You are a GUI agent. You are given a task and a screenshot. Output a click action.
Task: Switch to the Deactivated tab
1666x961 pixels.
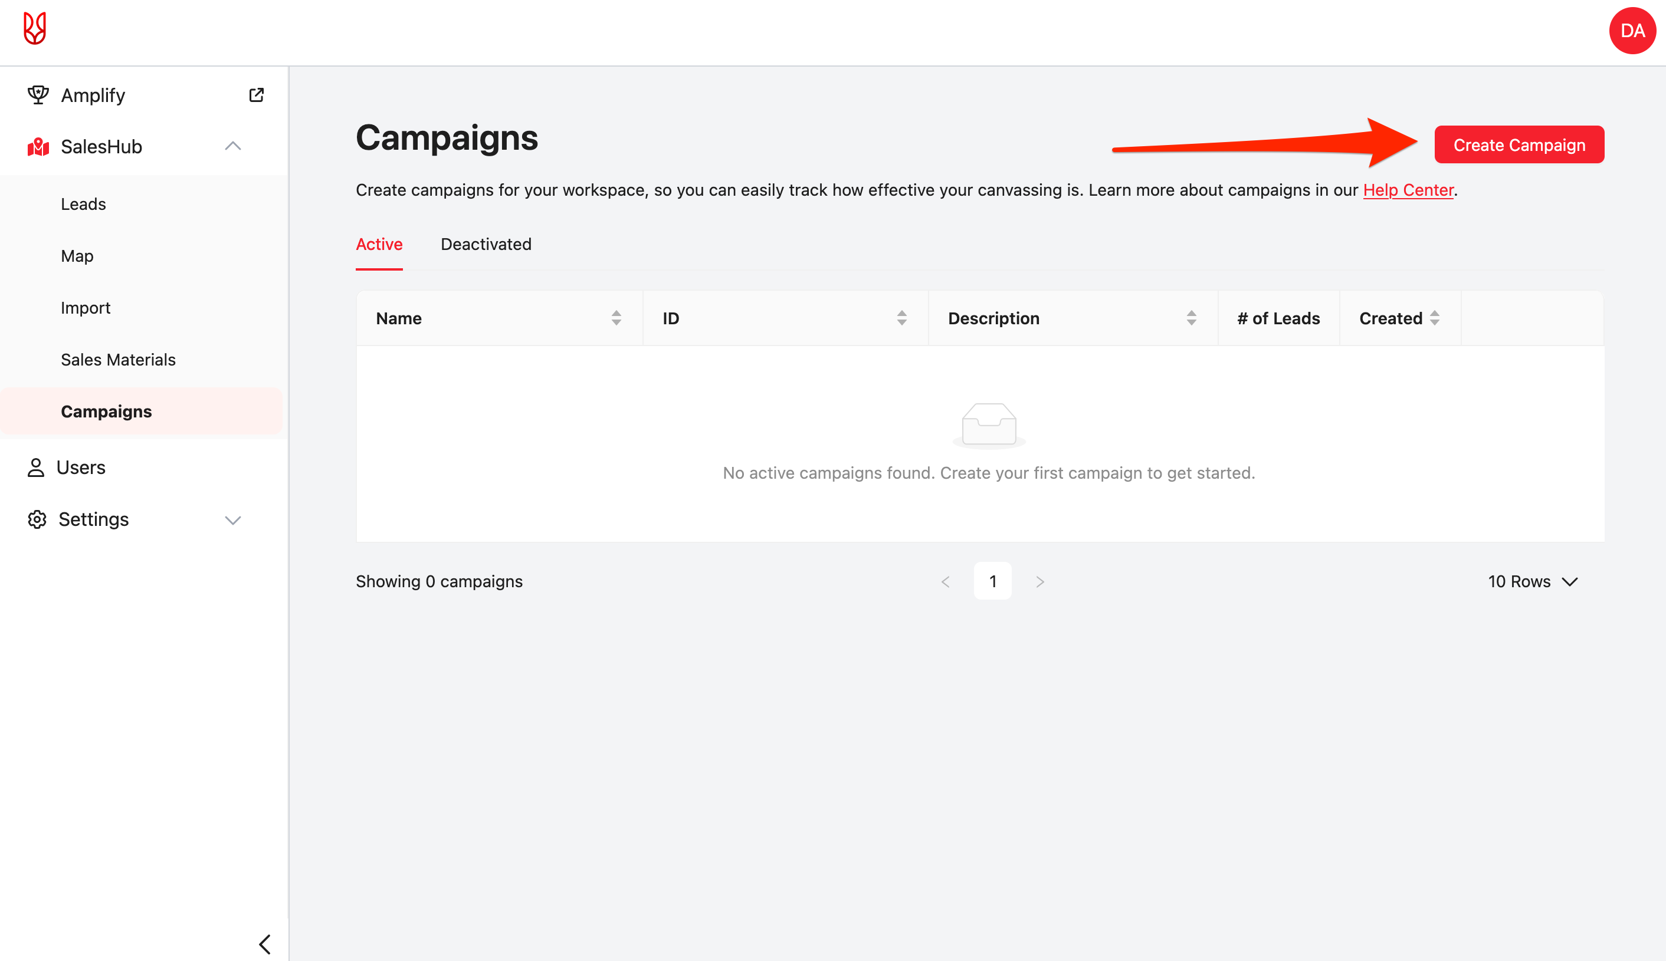pos(486,244)
